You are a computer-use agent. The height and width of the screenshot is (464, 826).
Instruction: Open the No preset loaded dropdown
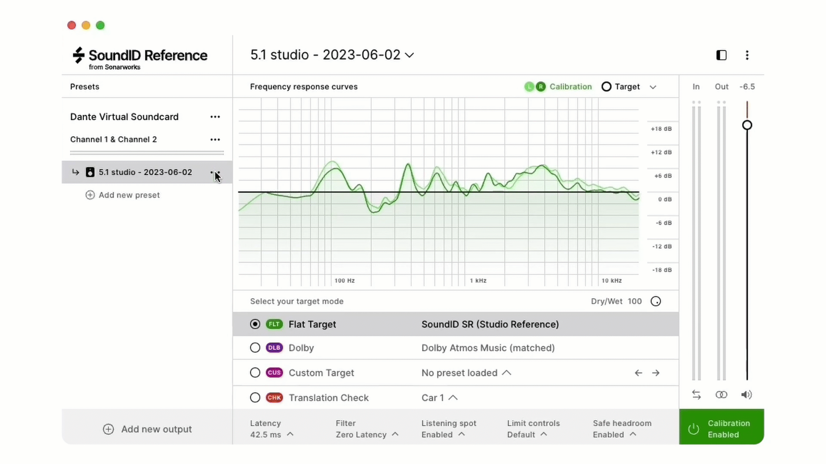(466, 373)
